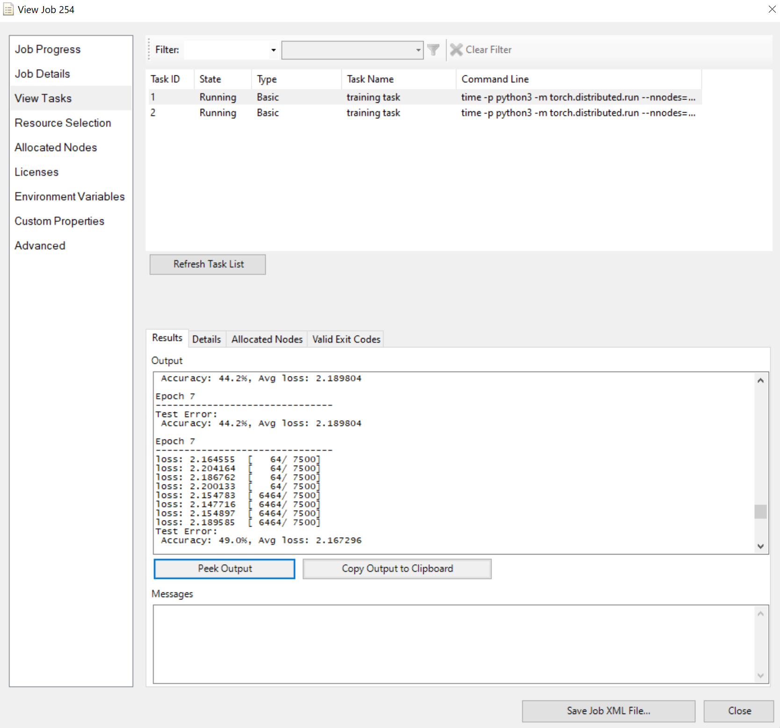Open the filter value combo box
This screenshot has width=780, height=728.
point(418,50)
